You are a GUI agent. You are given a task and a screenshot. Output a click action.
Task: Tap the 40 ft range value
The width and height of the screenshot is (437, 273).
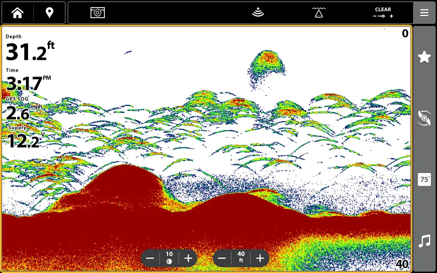[241, 257]
